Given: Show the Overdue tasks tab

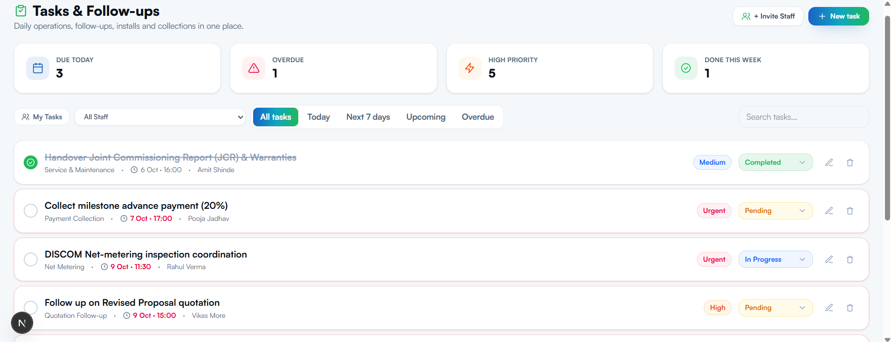Looking at the screenshot, I should tap(478, 117).
